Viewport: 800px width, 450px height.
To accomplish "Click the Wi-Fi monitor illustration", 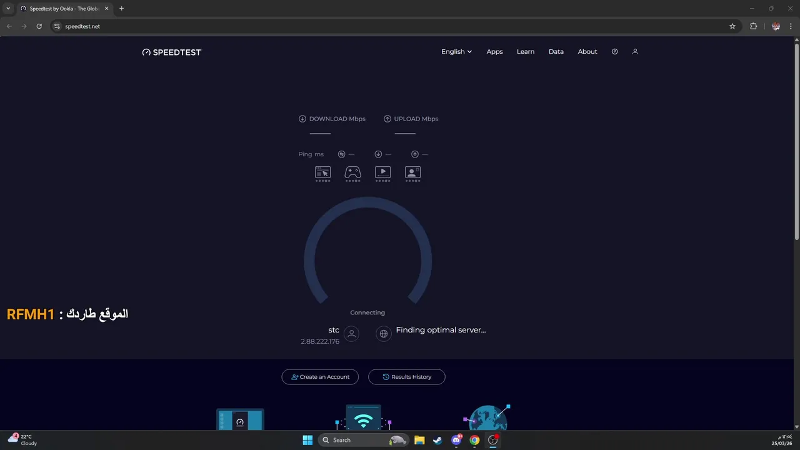I will pos(363,417).
